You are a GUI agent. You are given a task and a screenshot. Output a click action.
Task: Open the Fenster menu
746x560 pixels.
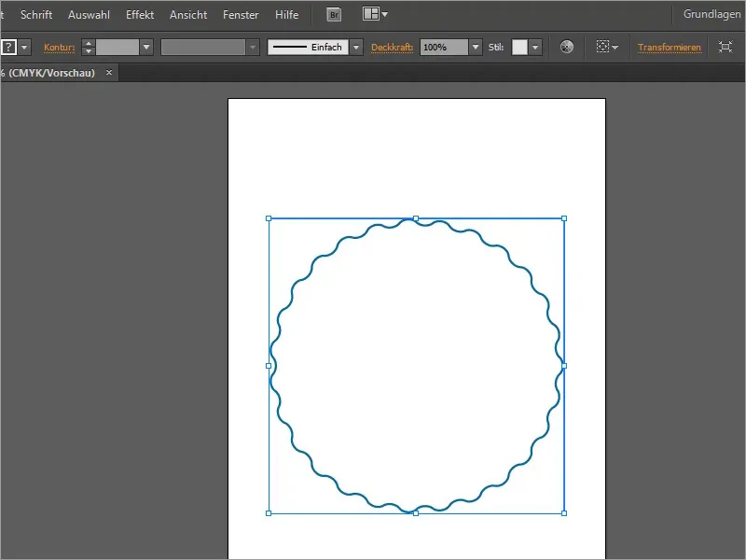[241, 15]
